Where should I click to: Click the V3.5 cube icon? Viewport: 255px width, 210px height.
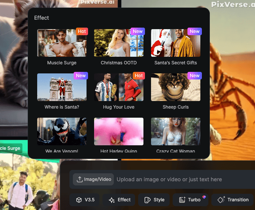(79, 200)
